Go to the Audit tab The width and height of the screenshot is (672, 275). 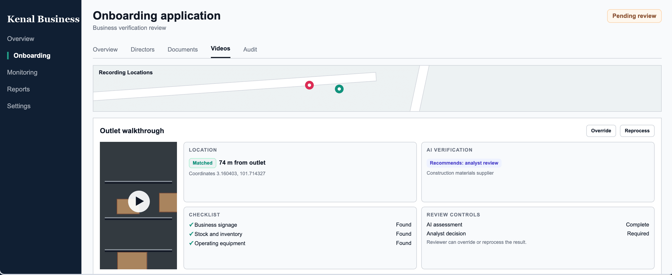click(250, 49)
